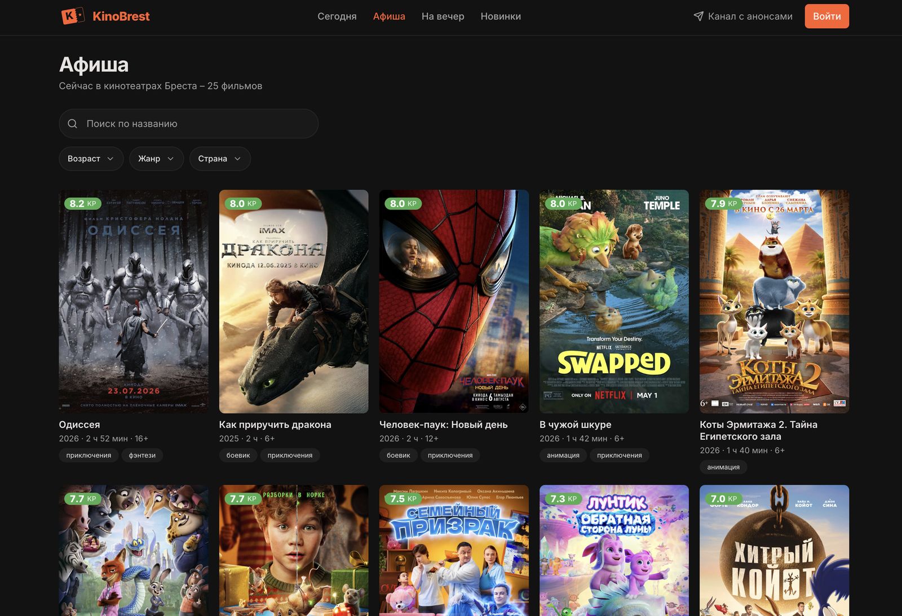Click the 7.9 KP rating badge on Коты Эрмитажа
902x616 pixels.
[724, 203]
